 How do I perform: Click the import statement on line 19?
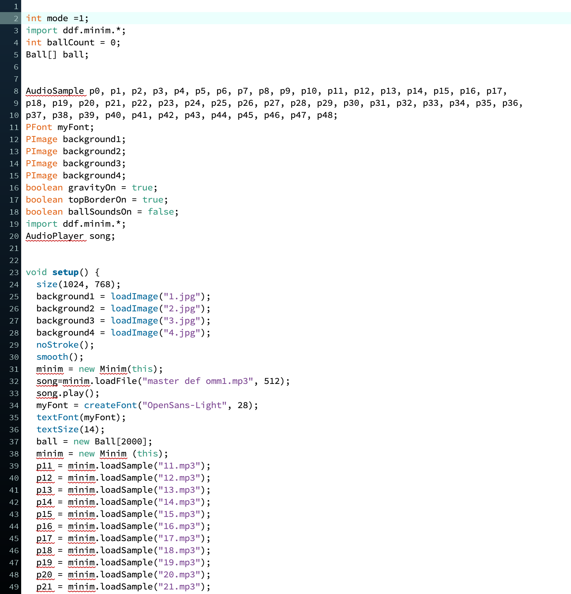76,224
